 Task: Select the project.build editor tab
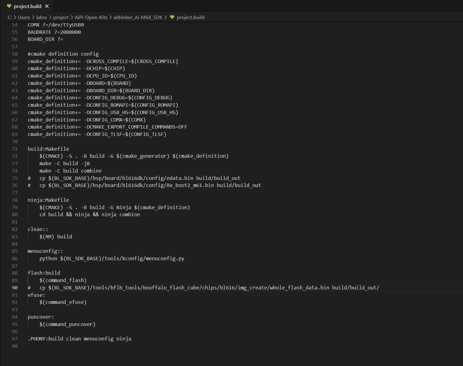coord(27,6)
